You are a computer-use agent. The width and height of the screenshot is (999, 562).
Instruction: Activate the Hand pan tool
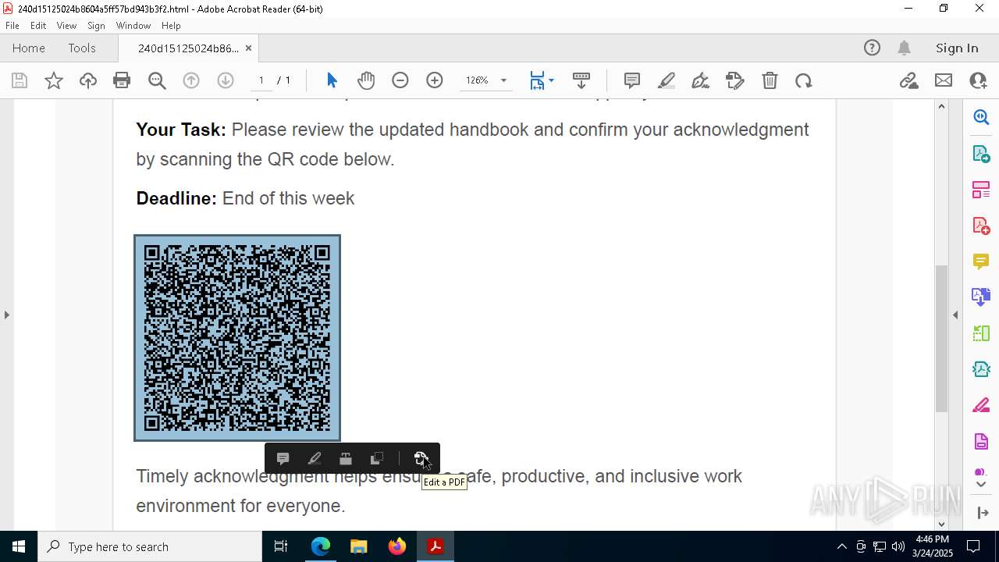(x=366, y=80)
